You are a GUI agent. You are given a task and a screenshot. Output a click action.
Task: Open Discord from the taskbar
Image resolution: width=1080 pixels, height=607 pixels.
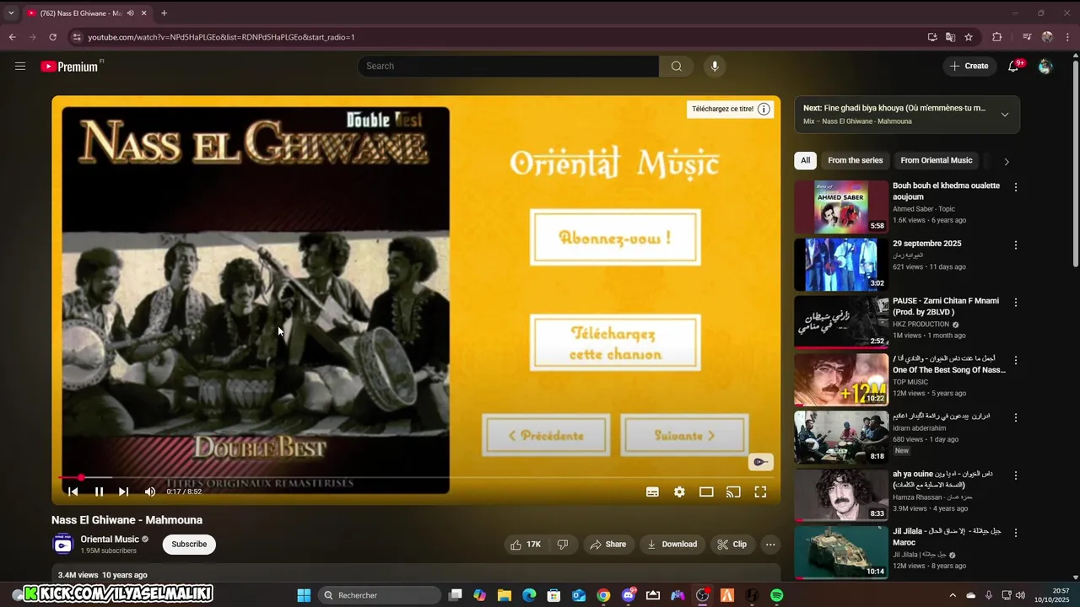(x=628, y=595)
